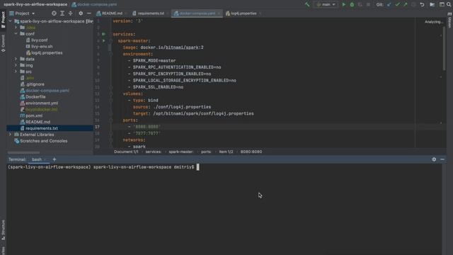Screen dimensions: 453x255
Task: Click the locate opened file target icon
Action: click(x=54, y=13)
